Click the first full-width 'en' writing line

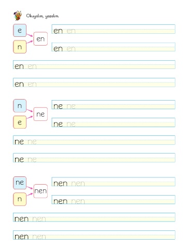[94, 64]
